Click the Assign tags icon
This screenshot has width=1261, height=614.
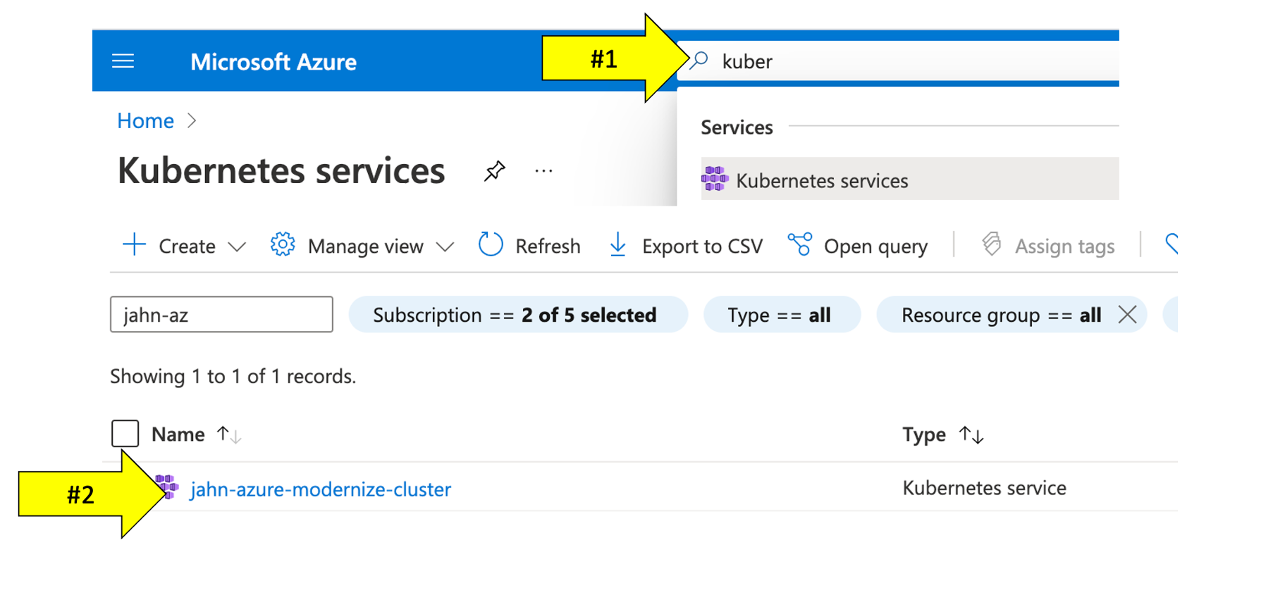pos(992,245)
